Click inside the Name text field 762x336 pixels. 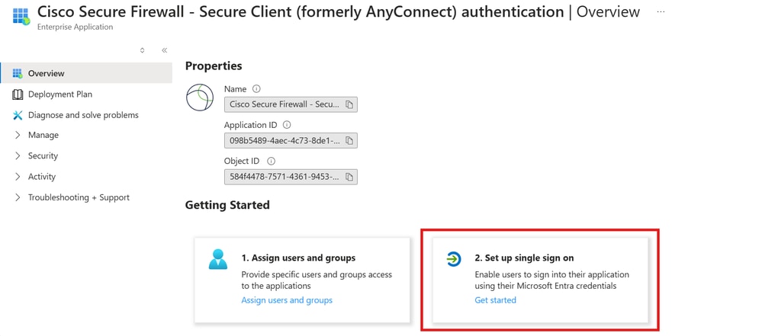pyautogui.click(x=291, y=104)
